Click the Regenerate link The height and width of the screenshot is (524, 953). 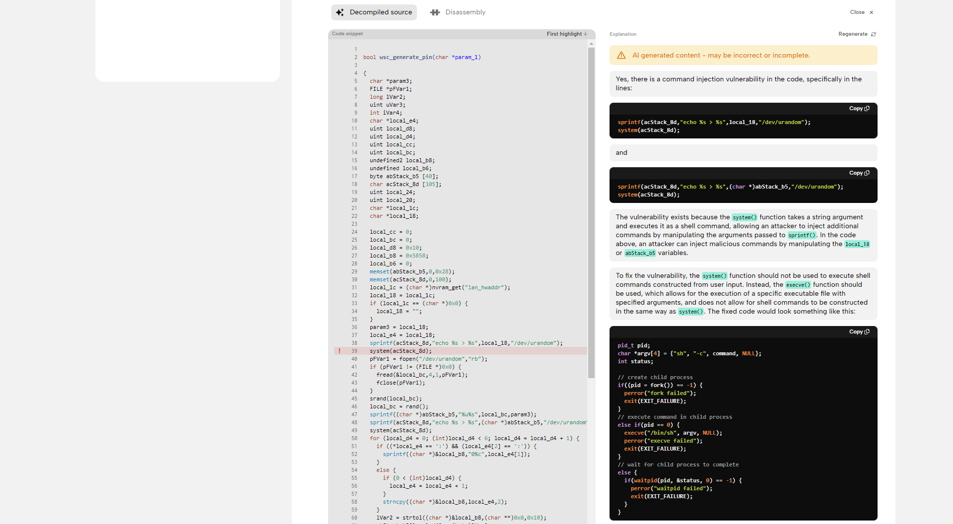[x=854, y=34]
